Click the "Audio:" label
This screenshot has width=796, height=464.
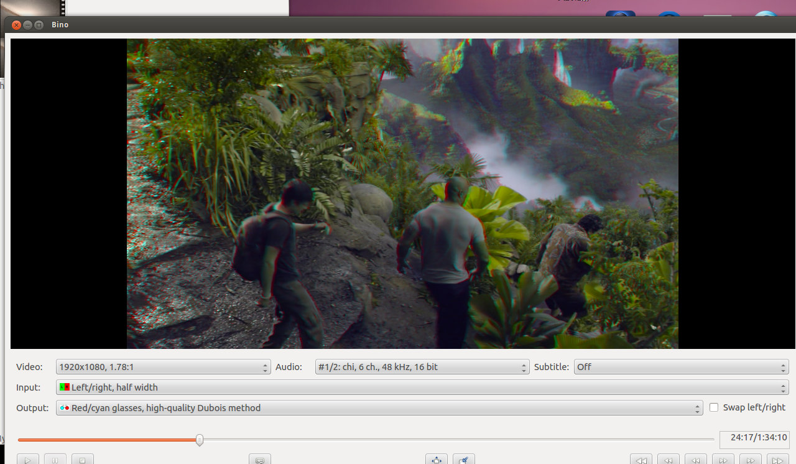(289, 367)
